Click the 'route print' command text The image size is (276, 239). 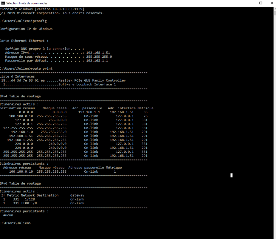(42, 68)
